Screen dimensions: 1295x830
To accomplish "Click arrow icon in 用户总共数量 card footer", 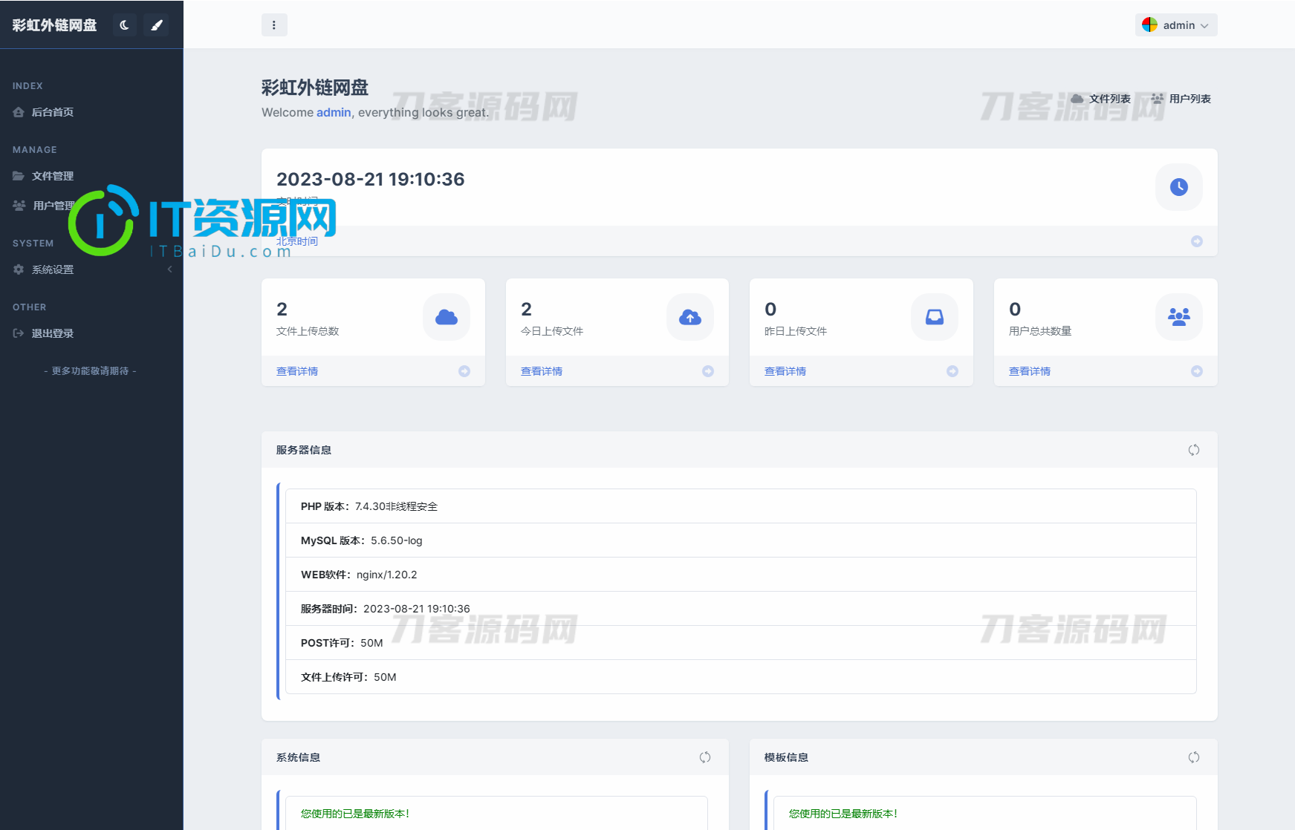I will click(x=1197, y=371).
